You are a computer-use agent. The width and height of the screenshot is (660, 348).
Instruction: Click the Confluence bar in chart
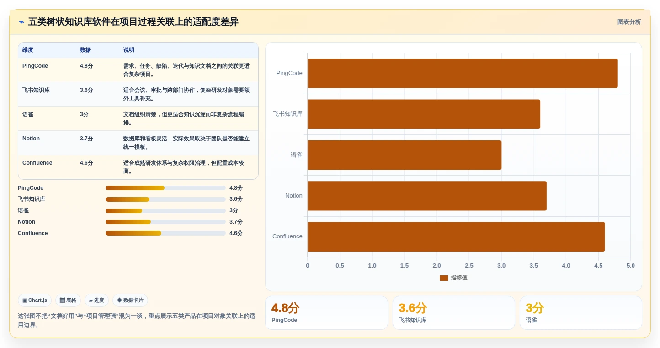coord(456,236)
